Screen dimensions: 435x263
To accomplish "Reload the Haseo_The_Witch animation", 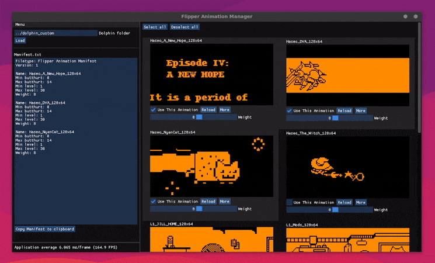I will [344, 202].
